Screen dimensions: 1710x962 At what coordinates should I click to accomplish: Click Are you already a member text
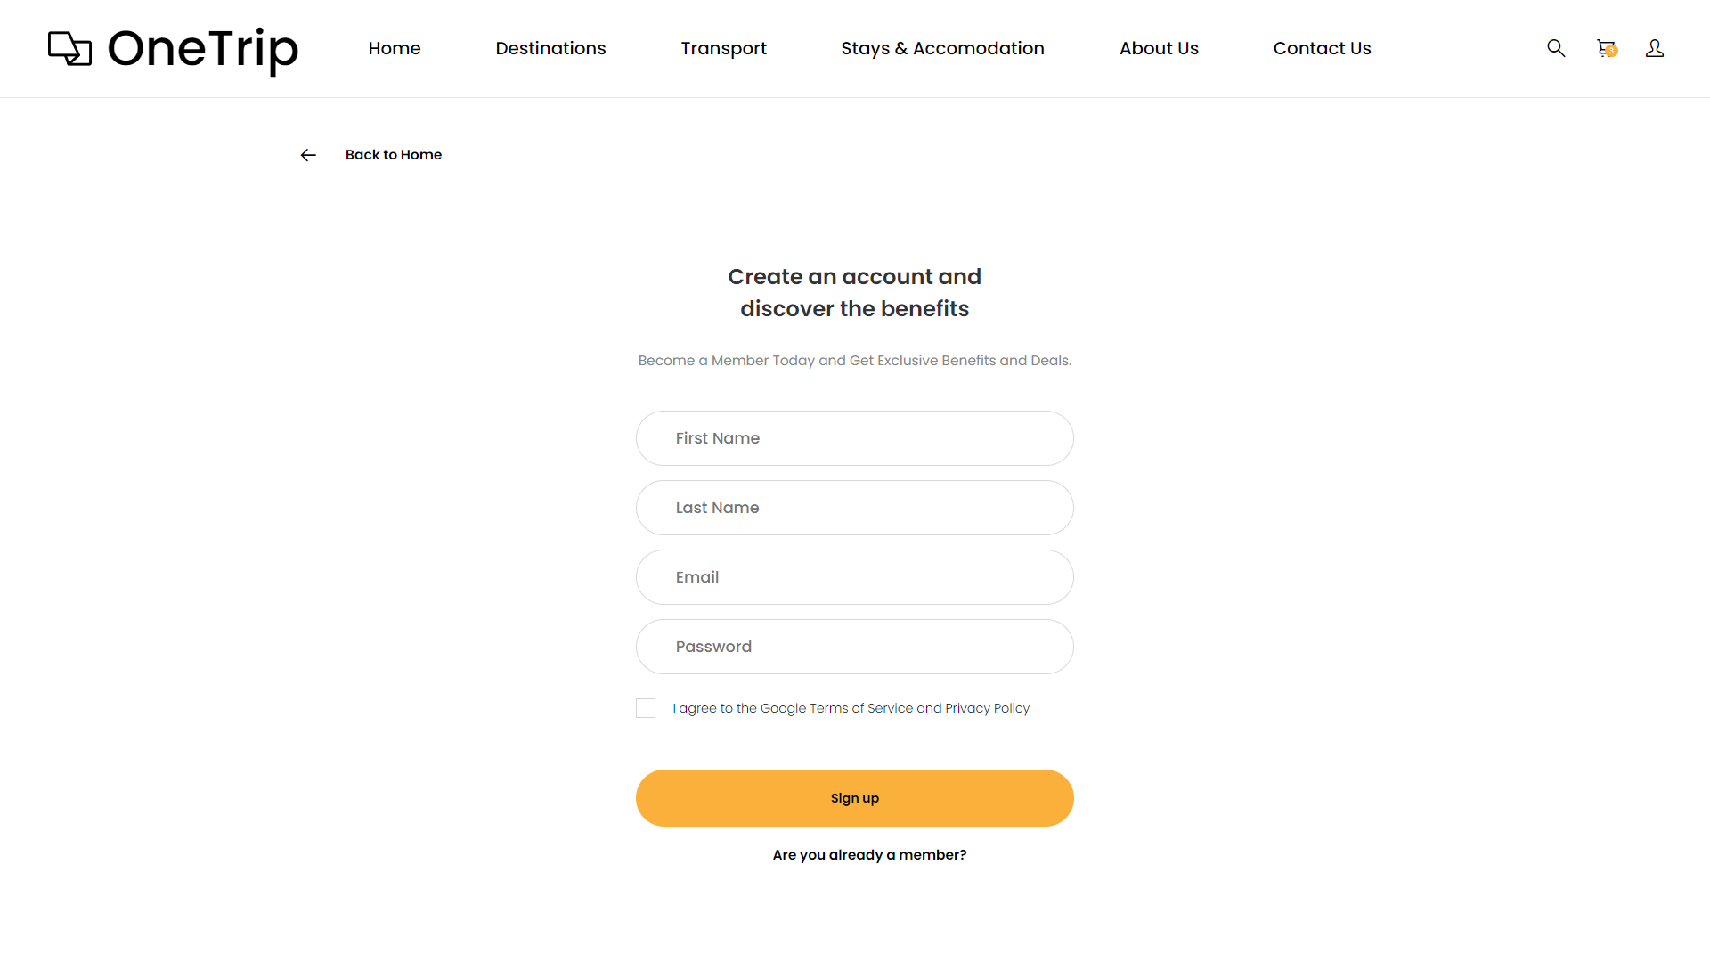click(x=868, y=854)
